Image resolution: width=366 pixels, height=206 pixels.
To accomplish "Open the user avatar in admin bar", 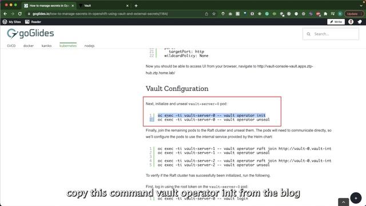I will coord(351,22).
